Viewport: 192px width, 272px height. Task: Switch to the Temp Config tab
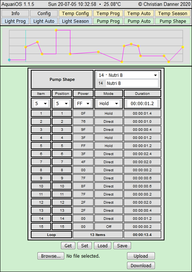click(x=75, y=13)
